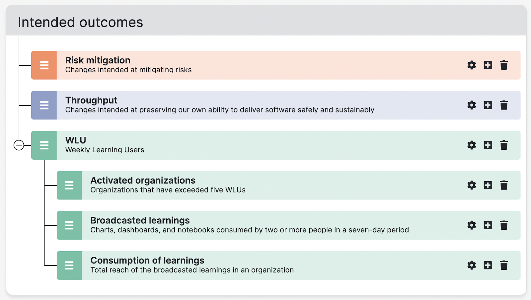Select the Risk mitigation title
This screenshot has width=531, height=300.
(98, 60)
